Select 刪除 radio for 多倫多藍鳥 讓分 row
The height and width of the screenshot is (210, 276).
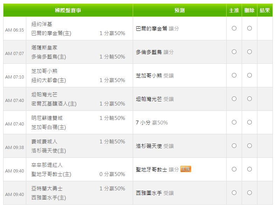(x=249, y=52)
